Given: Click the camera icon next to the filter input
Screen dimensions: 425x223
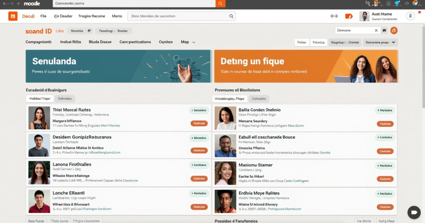Looking at the screenshot, I should 384,31.
